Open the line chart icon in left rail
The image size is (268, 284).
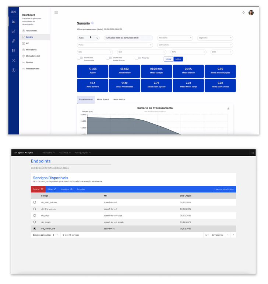13,31
